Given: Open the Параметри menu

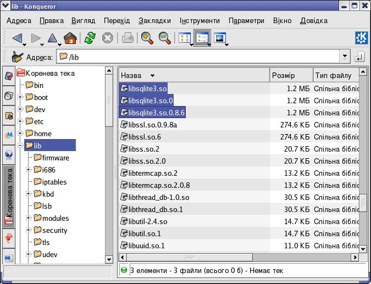Looking at the screenshot, I should point(246,21).
